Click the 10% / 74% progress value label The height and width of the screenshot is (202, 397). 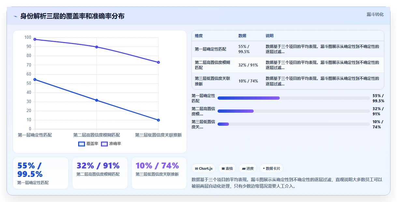click(378, 124)
